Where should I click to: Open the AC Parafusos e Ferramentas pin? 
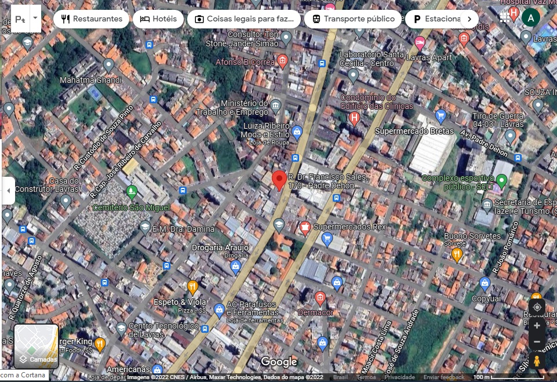pyautogui.click(x=219, y=310)
